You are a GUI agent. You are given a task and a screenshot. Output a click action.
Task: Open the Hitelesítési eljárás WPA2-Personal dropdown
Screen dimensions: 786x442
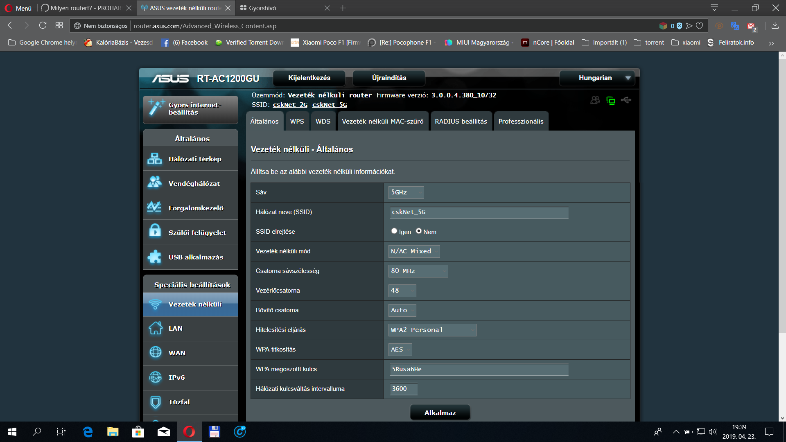[432, 330]
